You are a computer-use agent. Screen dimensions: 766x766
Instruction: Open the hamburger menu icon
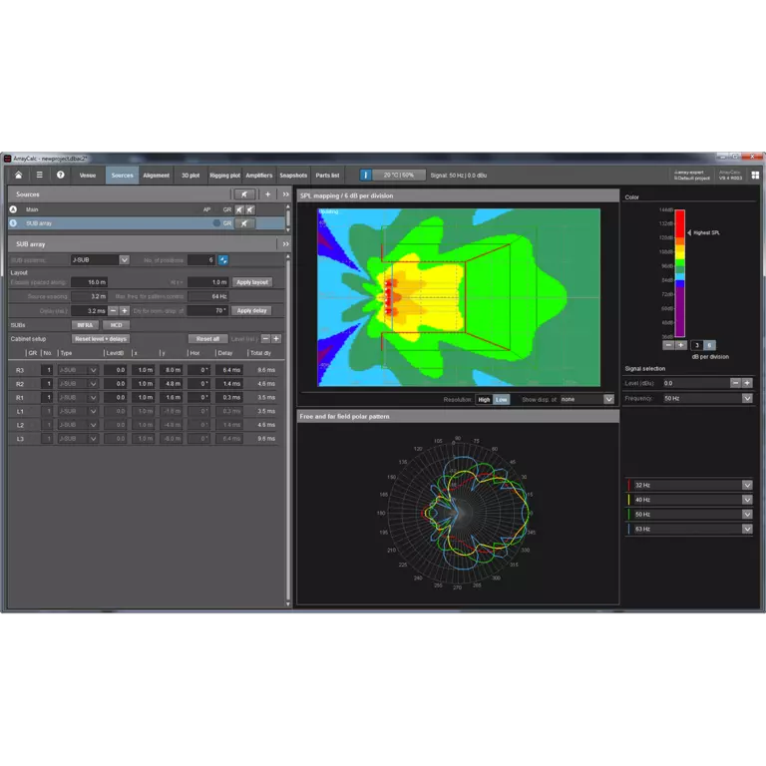39,175
